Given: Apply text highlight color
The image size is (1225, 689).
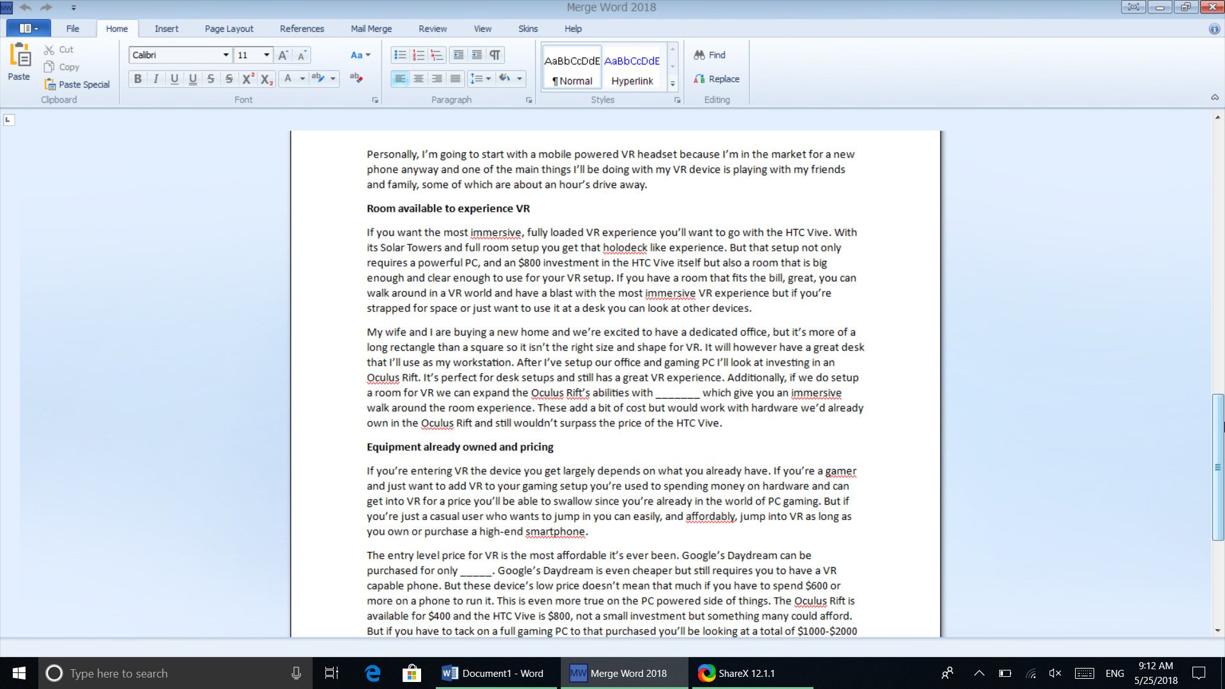Looking at the screenshot, I should (318, 78).
